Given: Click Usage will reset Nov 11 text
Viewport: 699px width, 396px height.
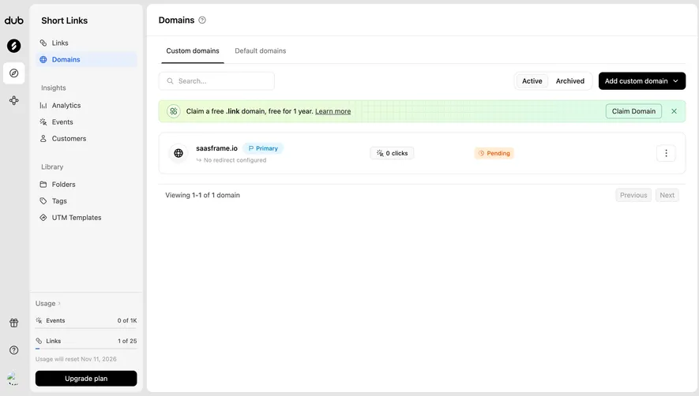Looking at the screenshot, I should pyautogui.click(x=76, y=359).
